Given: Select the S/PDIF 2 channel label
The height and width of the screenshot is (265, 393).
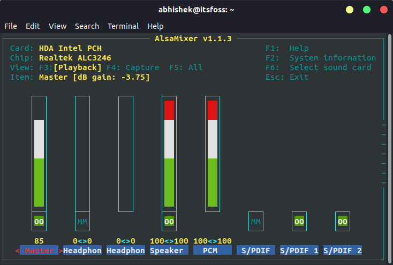Looking at the screenshot, I should point(343,251).
